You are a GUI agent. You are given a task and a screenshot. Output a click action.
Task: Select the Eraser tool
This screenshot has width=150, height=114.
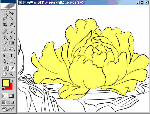(x=4, y=43)
